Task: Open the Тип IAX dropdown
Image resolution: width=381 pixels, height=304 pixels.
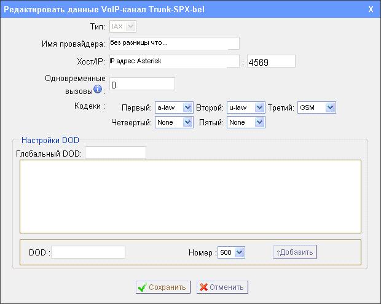Action: tap(123, 26)
